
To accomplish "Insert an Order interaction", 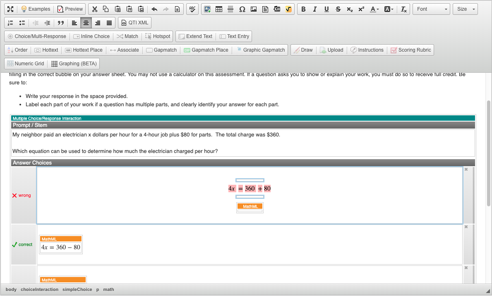I will (x=17, y=50).
